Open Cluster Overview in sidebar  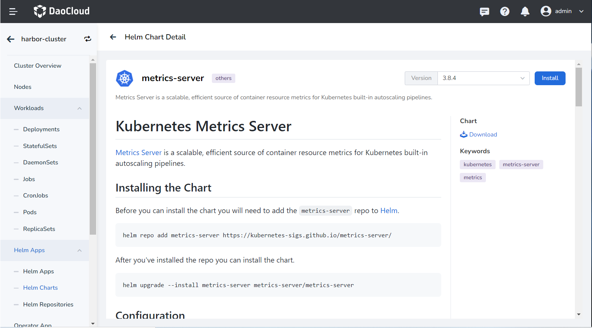pyautogui.click(x=38, y=66)
